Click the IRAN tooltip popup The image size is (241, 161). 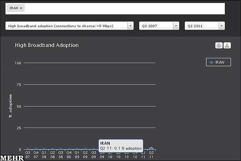point(121,146)
